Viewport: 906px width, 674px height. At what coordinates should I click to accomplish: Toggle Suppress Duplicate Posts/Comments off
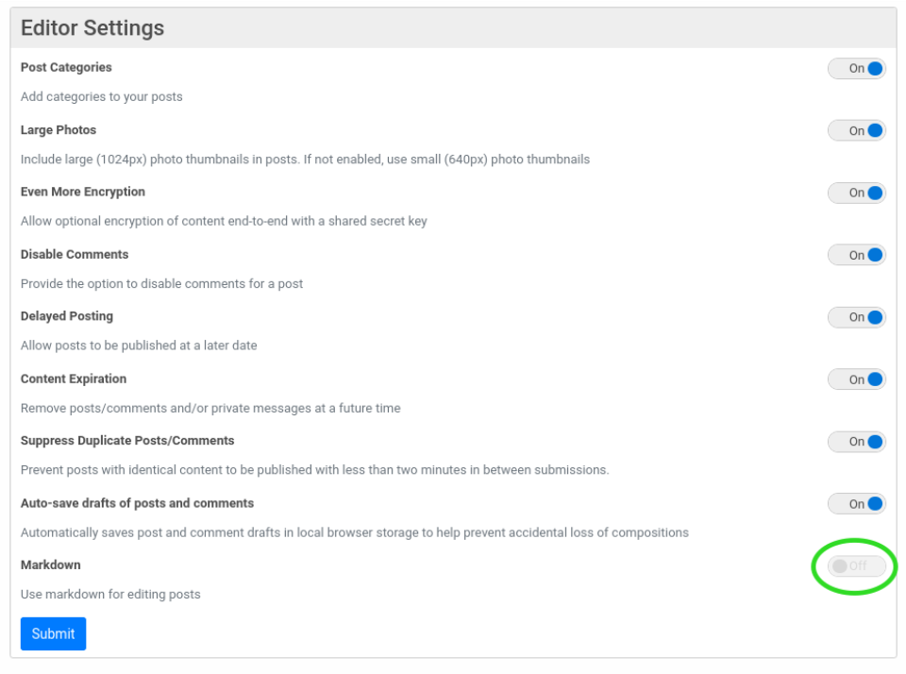click(856, 442)
